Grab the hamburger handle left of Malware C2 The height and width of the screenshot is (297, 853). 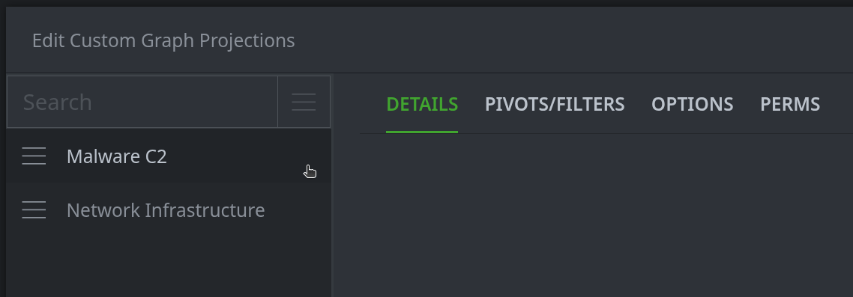(x=34, y=156)
